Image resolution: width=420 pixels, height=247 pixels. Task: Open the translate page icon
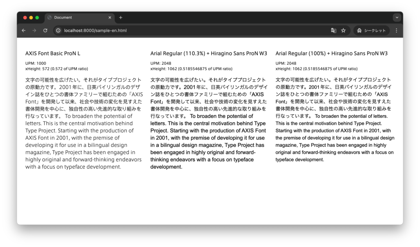tap(333, 30)
